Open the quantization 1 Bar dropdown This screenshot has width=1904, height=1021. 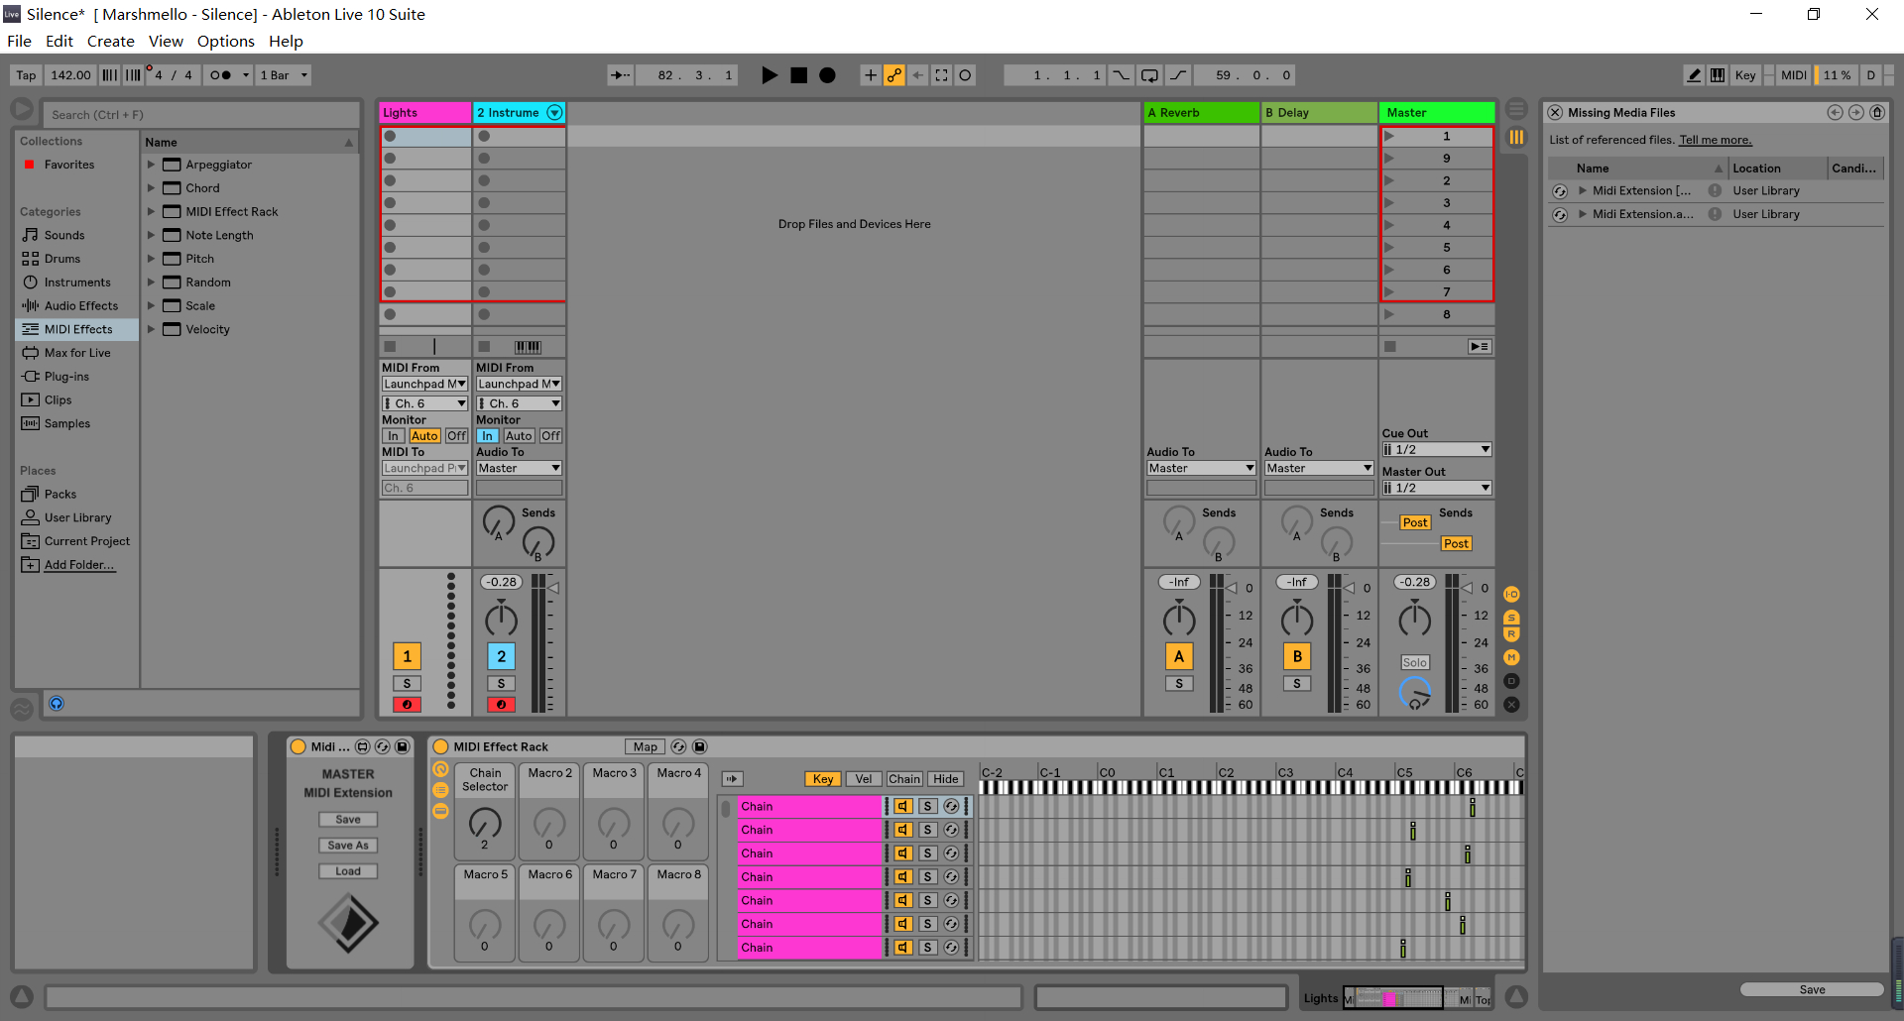(284, 75)
